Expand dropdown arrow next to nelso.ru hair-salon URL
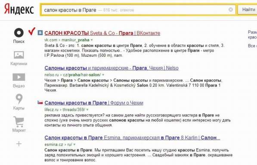The width and height of the screenshot is (257, 165). pyautogui.click(x=103, y=75)
